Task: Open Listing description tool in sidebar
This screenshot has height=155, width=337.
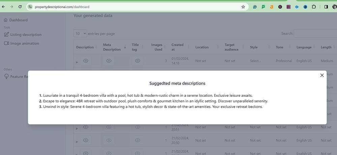Action: click(26, 34)
